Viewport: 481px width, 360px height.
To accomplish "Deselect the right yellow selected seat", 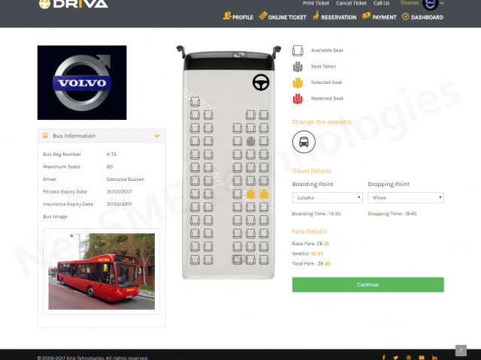I will coord(264,194).
